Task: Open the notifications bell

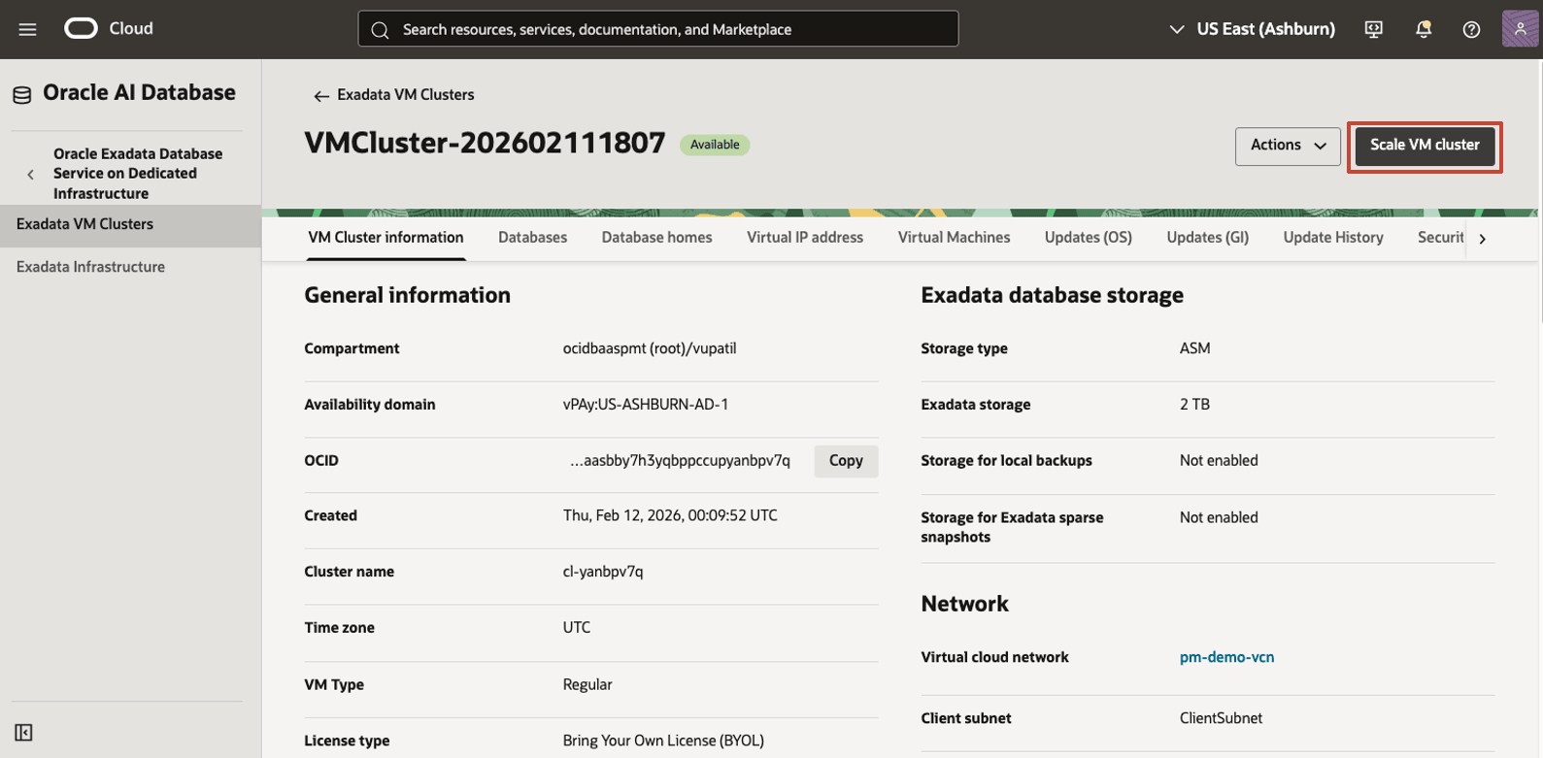Action: click(x=1424, y=29)
